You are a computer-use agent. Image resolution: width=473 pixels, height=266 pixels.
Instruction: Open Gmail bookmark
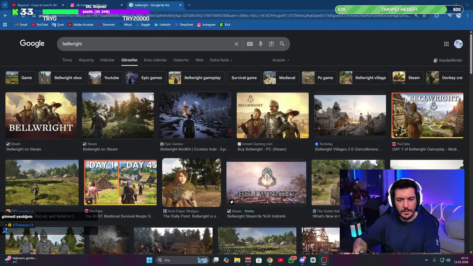[21, 25]
